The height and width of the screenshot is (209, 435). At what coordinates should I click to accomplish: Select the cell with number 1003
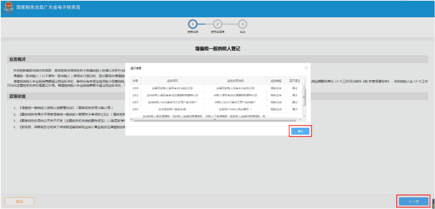point(135,102)
